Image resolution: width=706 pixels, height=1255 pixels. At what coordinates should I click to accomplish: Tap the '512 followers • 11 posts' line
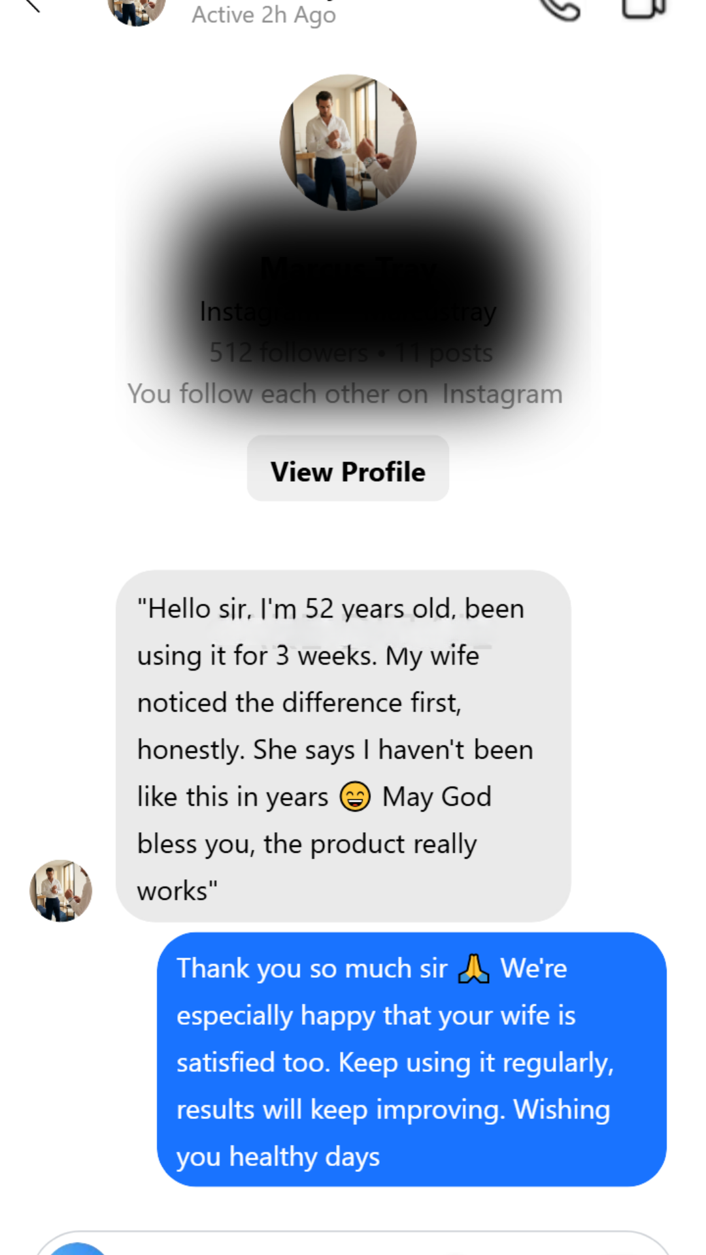[350, 353]
